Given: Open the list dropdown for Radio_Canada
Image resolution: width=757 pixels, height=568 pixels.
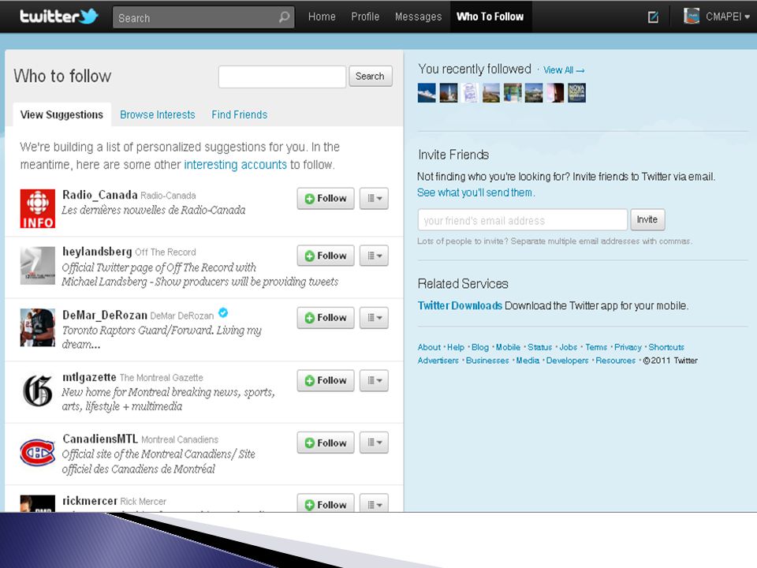Looking at the screenshot, I should coord(374,199).
